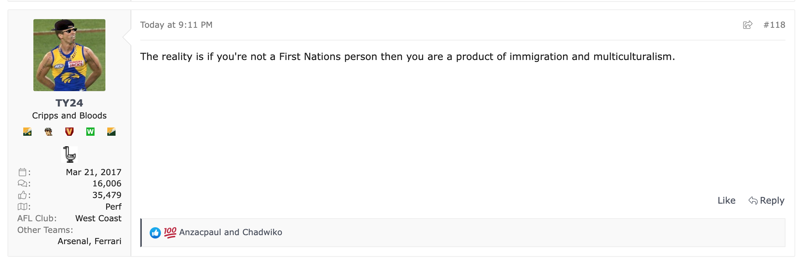The height and width of the screenshot is (261, 802).
Task: Click the last quill badge icon
Action: (x=111, y=132)
